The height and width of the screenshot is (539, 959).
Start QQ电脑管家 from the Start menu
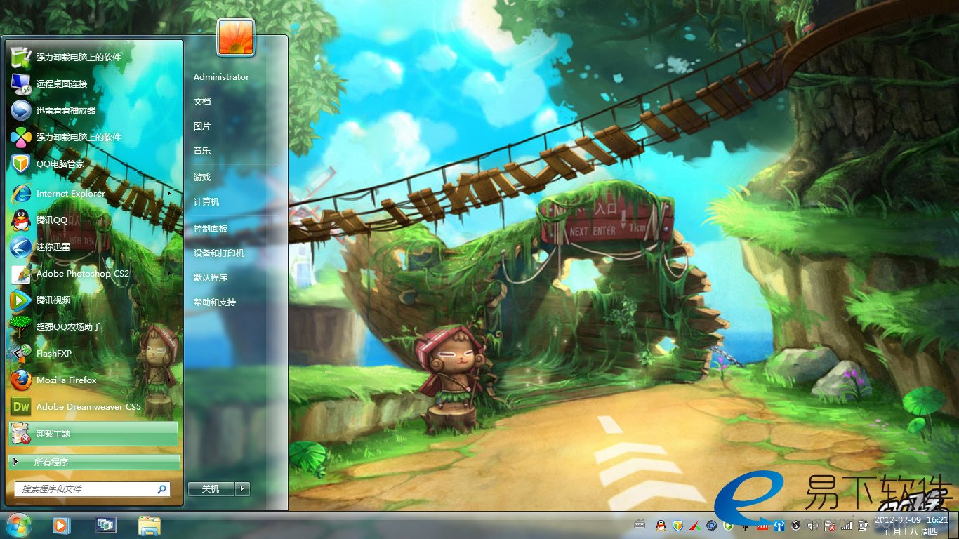(x=93, y=164)
